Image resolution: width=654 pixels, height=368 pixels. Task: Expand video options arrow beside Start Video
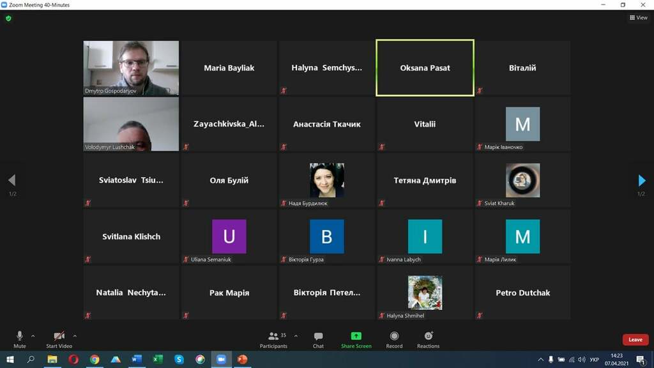(x=75, y=336)
